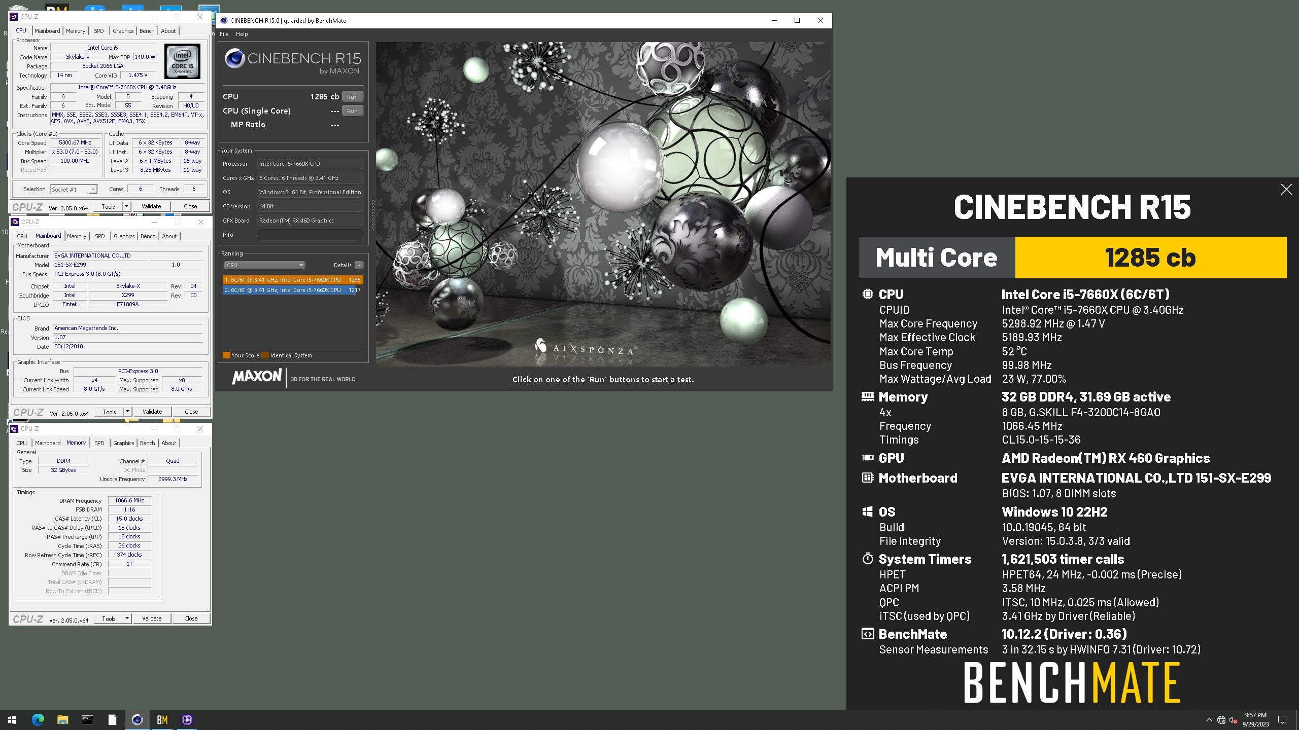This screenshot has height=730, width=1299.
Task: Open network status tray icon
Action: (1221, 720)
